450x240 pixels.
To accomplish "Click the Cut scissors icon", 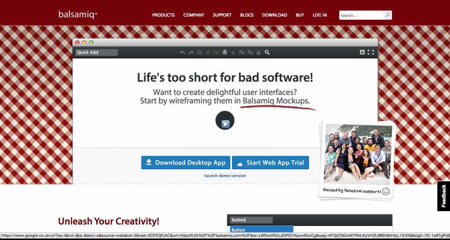I will (x=208, y=52).
